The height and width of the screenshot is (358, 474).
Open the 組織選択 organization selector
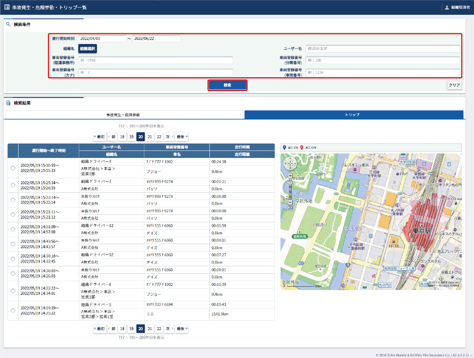(87, 49)
